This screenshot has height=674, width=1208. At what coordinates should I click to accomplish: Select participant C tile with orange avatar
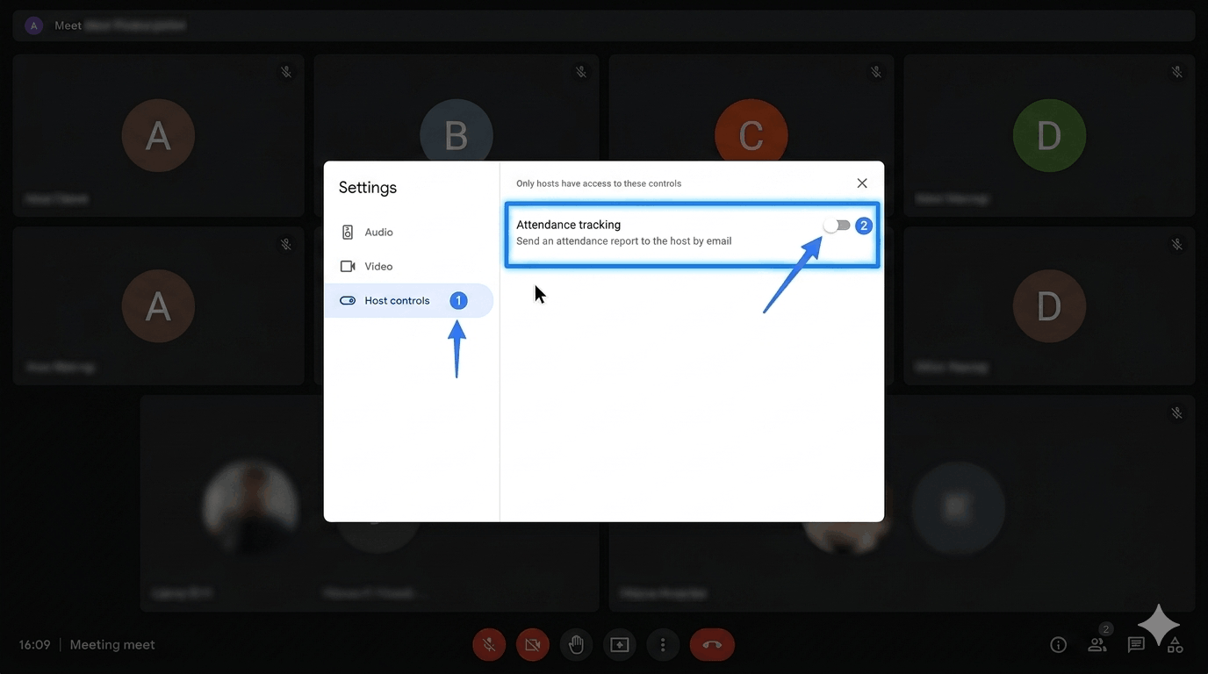pos(751,107)
